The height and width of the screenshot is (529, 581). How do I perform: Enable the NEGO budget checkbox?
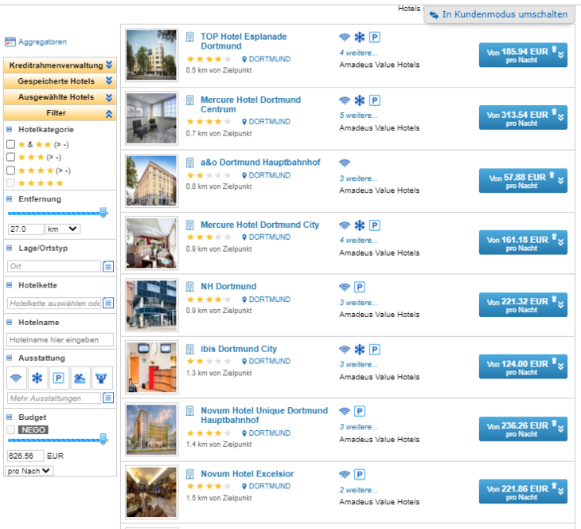(x=11, y=429)
